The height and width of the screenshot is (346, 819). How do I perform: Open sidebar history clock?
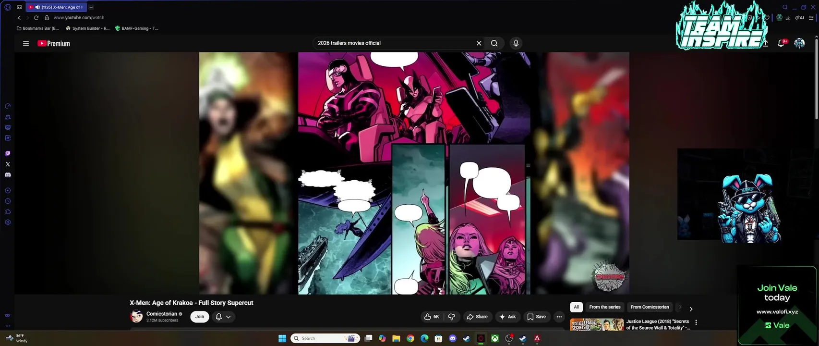pyautogui.click(x=8, y=201)
